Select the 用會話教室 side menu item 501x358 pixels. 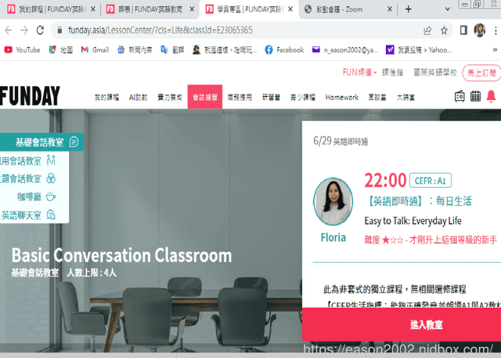click(29, 160)
